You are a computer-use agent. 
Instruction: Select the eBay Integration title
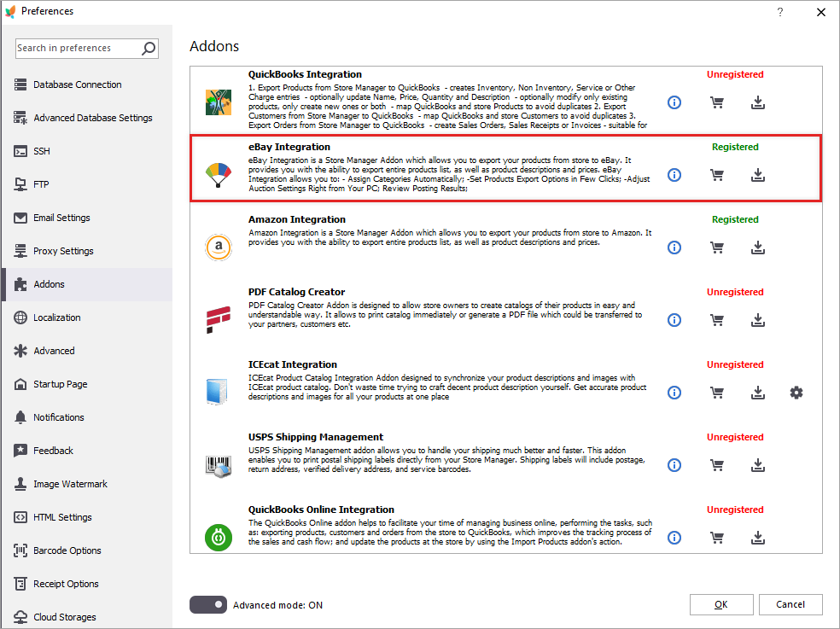pyautogui.click(x=289, y=147)
